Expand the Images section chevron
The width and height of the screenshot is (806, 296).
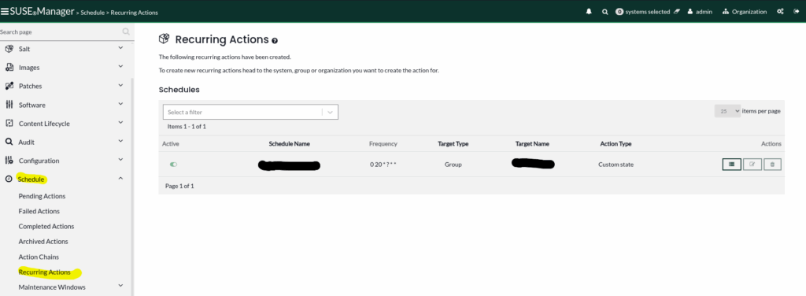120,66
